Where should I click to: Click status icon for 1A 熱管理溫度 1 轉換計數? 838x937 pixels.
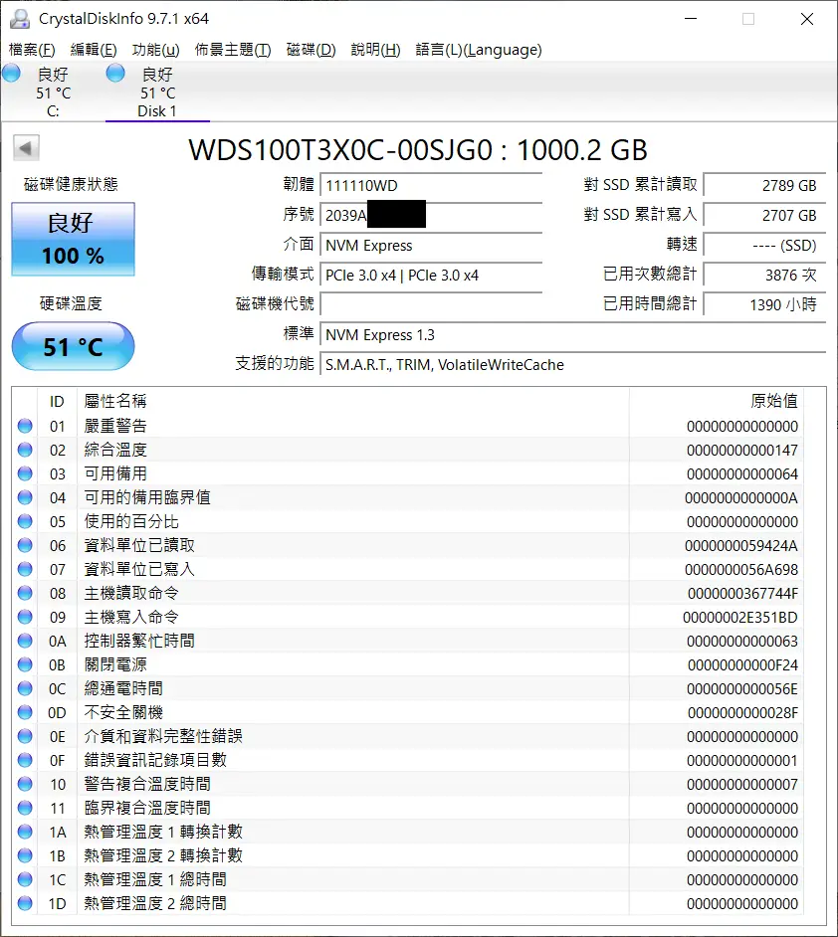(x=25, y=832)
